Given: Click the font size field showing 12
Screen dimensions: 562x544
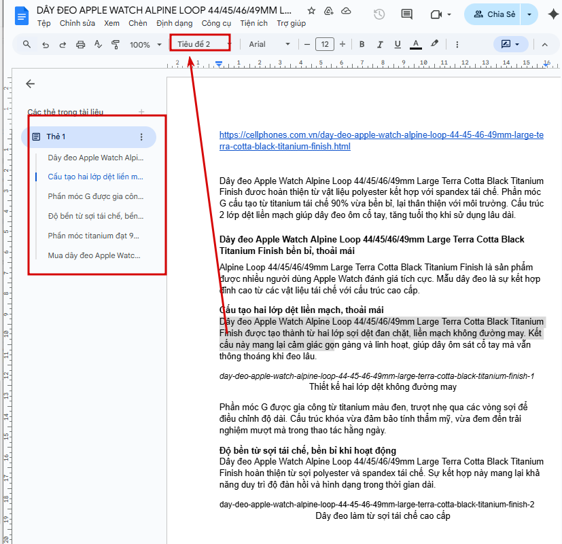Looking at the screenshot, I should click(325, 44).
